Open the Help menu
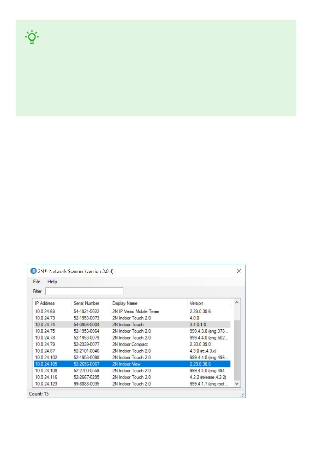The width and height of the screenshot is (312, 455). [x=52, y=281]
